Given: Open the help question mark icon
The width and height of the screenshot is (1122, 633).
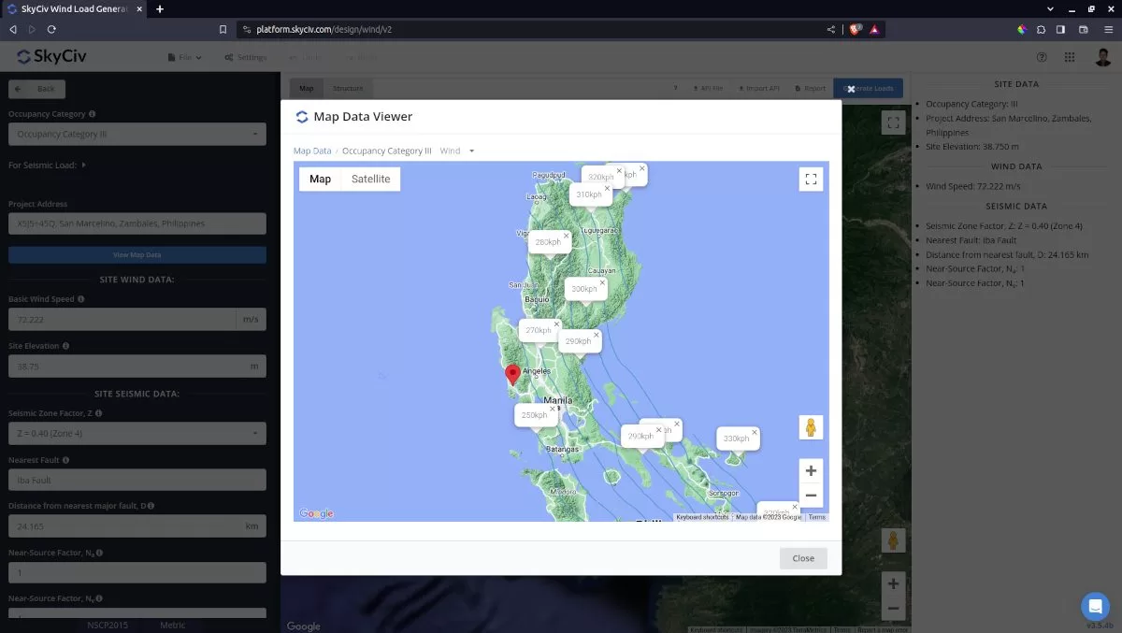Looking at the screenshot, I should (x=1041, y=57).
